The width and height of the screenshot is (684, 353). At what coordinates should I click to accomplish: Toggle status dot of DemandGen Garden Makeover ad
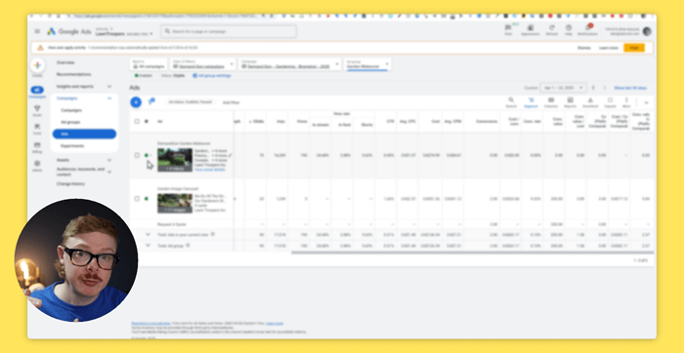pyautogui.click(x=147, y=155)
